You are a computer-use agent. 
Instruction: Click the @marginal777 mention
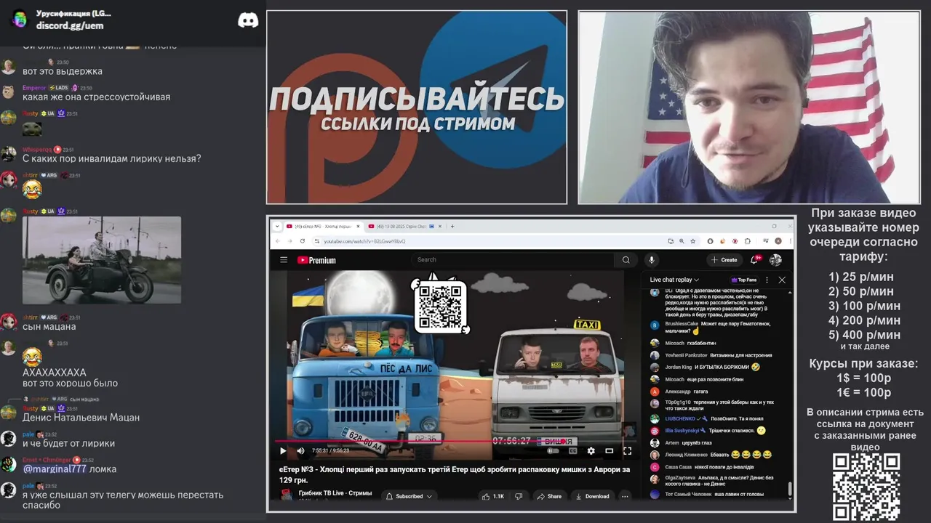click(55, 469)
